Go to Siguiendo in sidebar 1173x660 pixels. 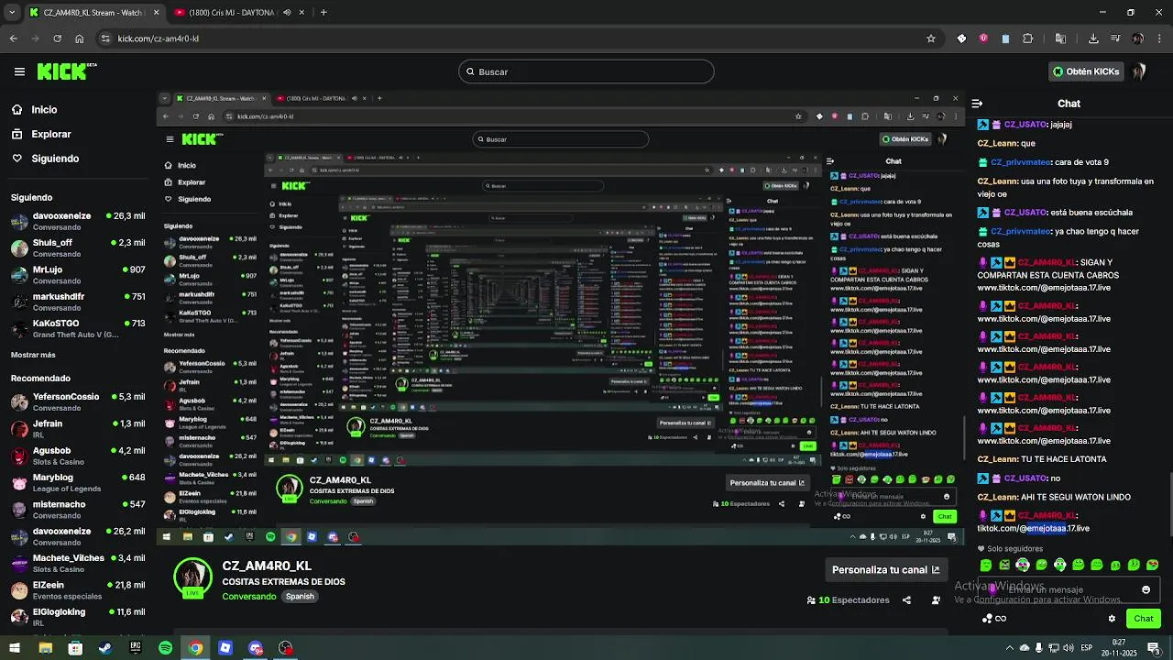pyautogui.click(x=55, y=159)
